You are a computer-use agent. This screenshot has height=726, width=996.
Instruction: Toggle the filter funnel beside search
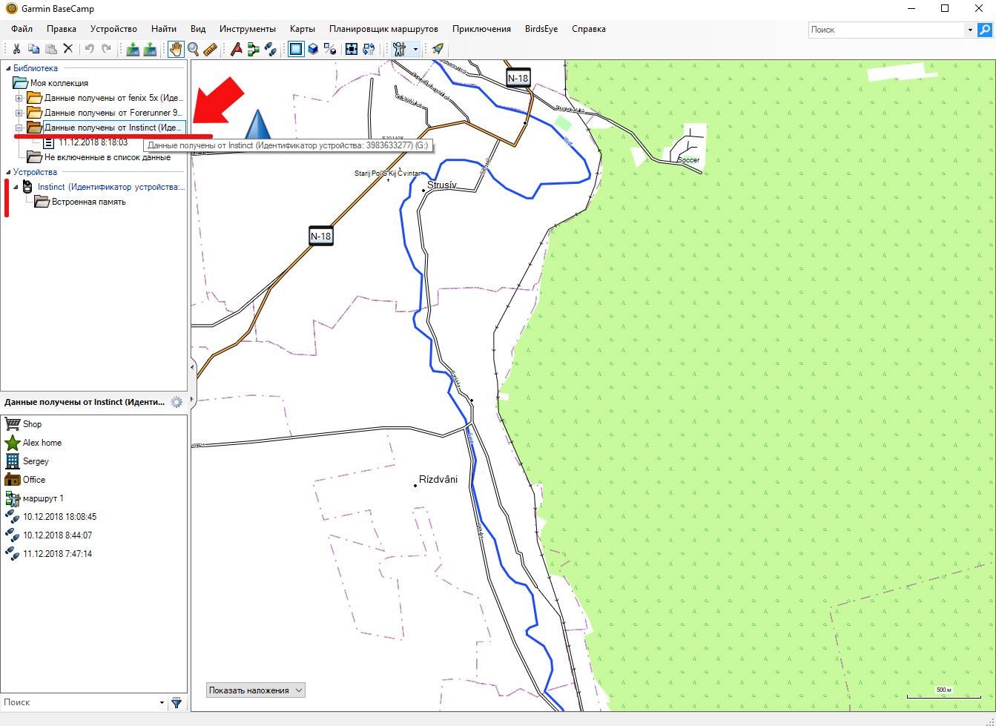177,702
